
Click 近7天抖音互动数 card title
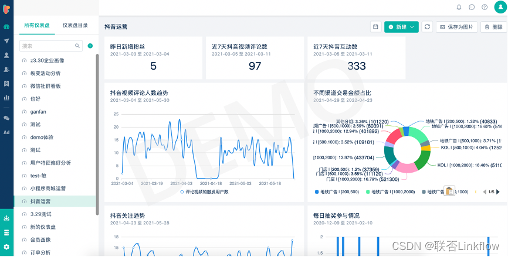pos(336,47)
